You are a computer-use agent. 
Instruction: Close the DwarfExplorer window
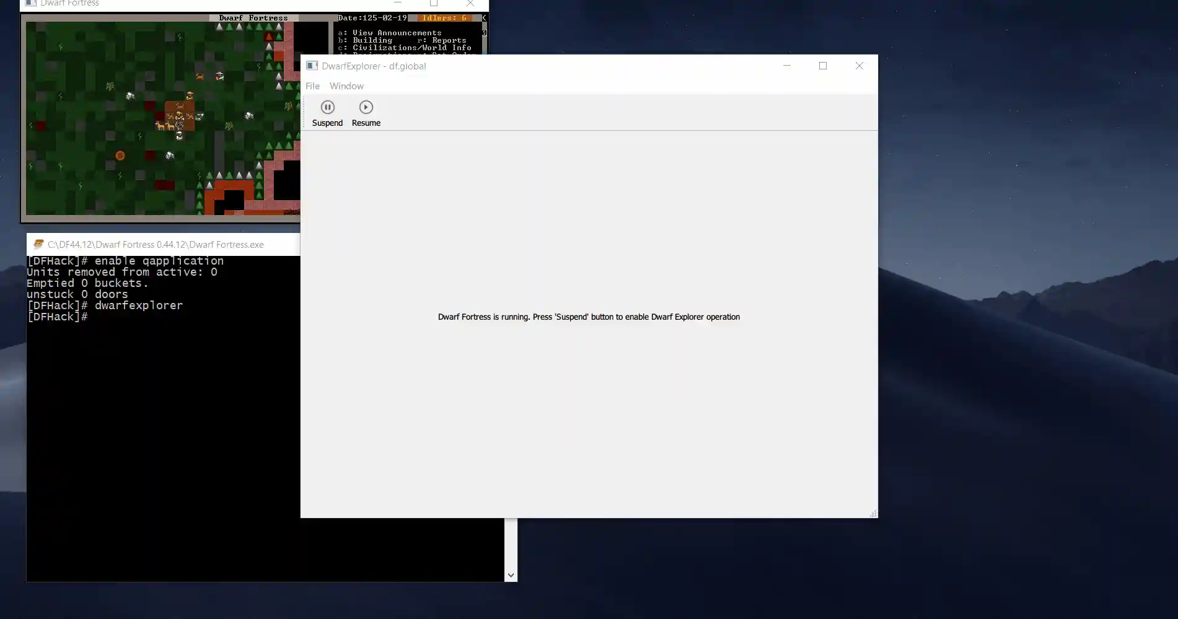[859, 66]
